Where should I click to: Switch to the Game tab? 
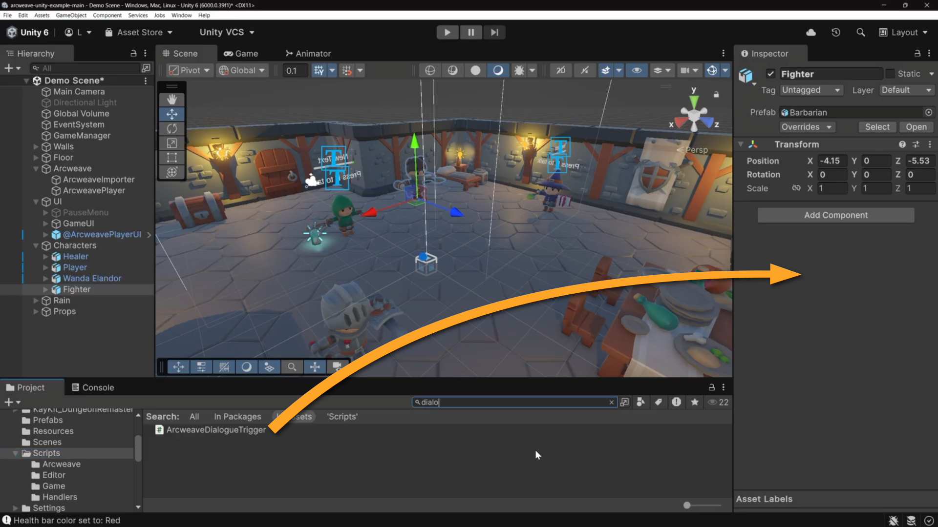[241, 53]
